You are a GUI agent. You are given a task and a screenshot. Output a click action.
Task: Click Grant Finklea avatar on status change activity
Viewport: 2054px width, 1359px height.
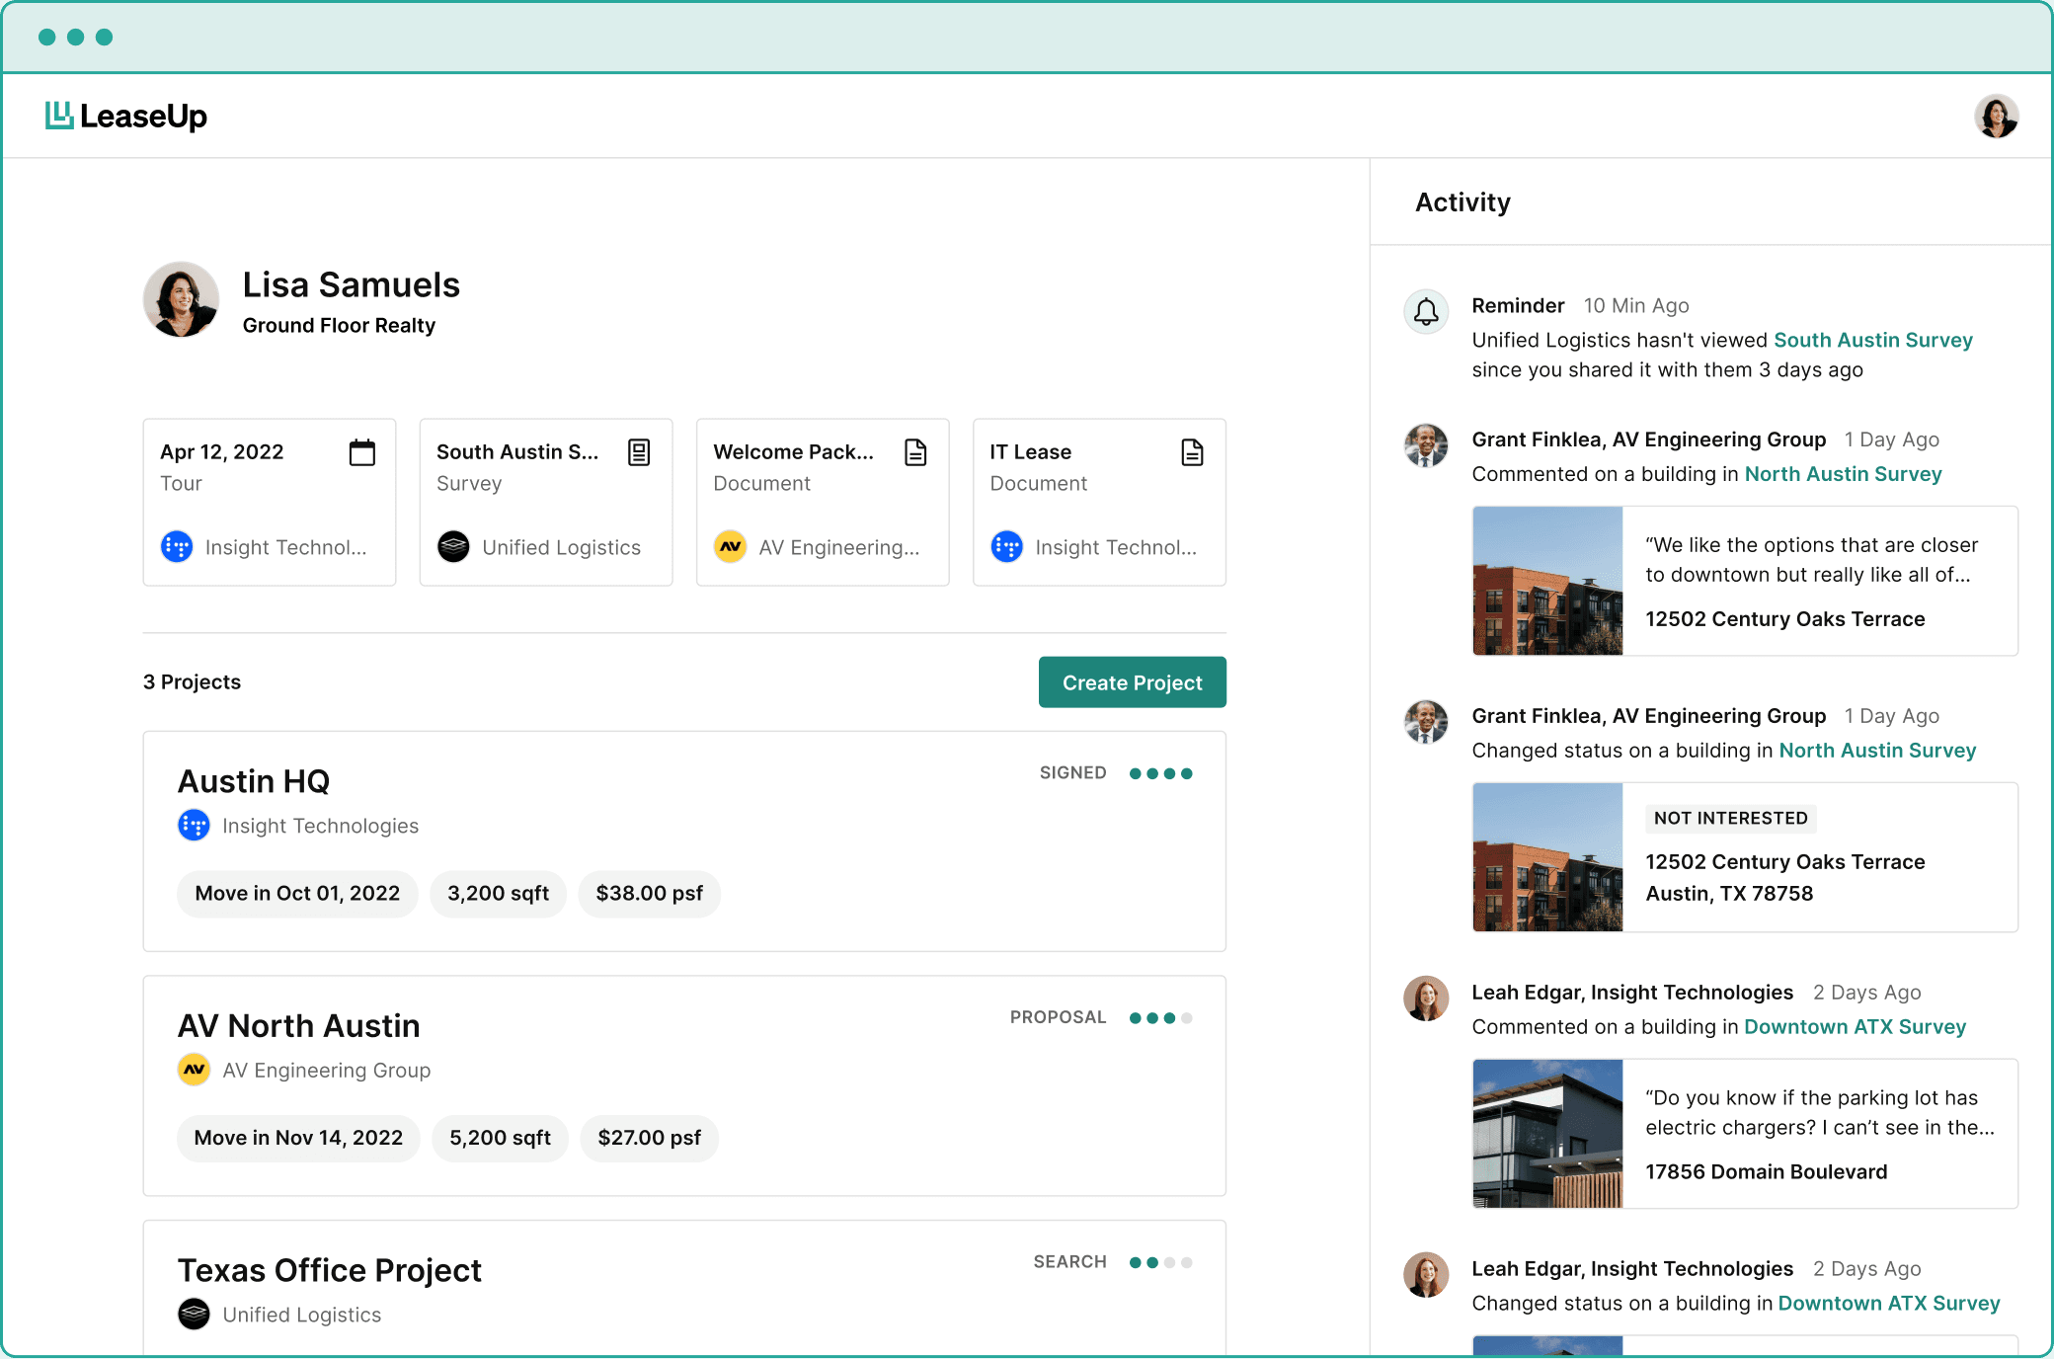(1426, 722)
